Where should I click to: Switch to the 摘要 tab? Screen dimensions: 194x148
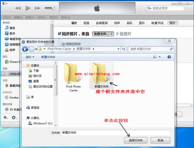pos(74,23)
